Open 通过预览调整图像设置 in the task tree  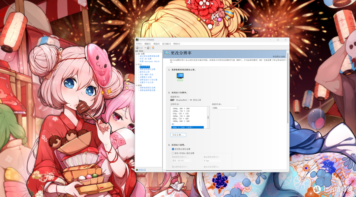click(x=149, y=56)
